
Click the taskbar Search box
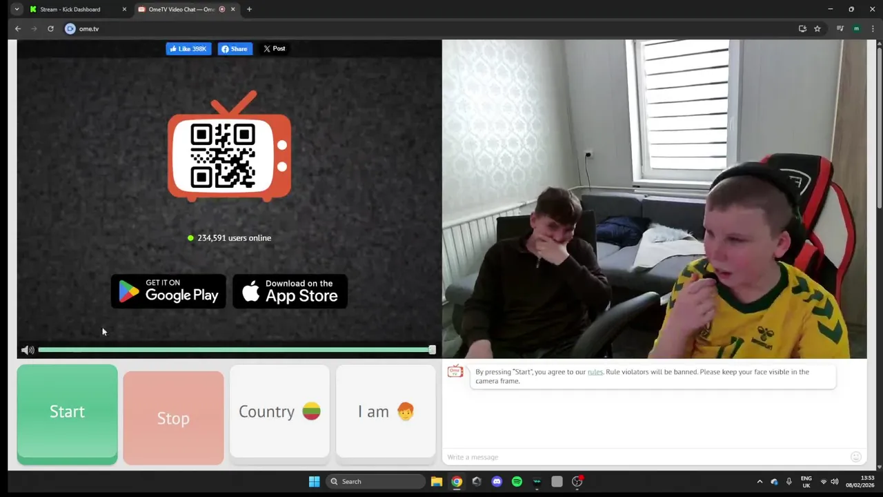pos(375,481)
